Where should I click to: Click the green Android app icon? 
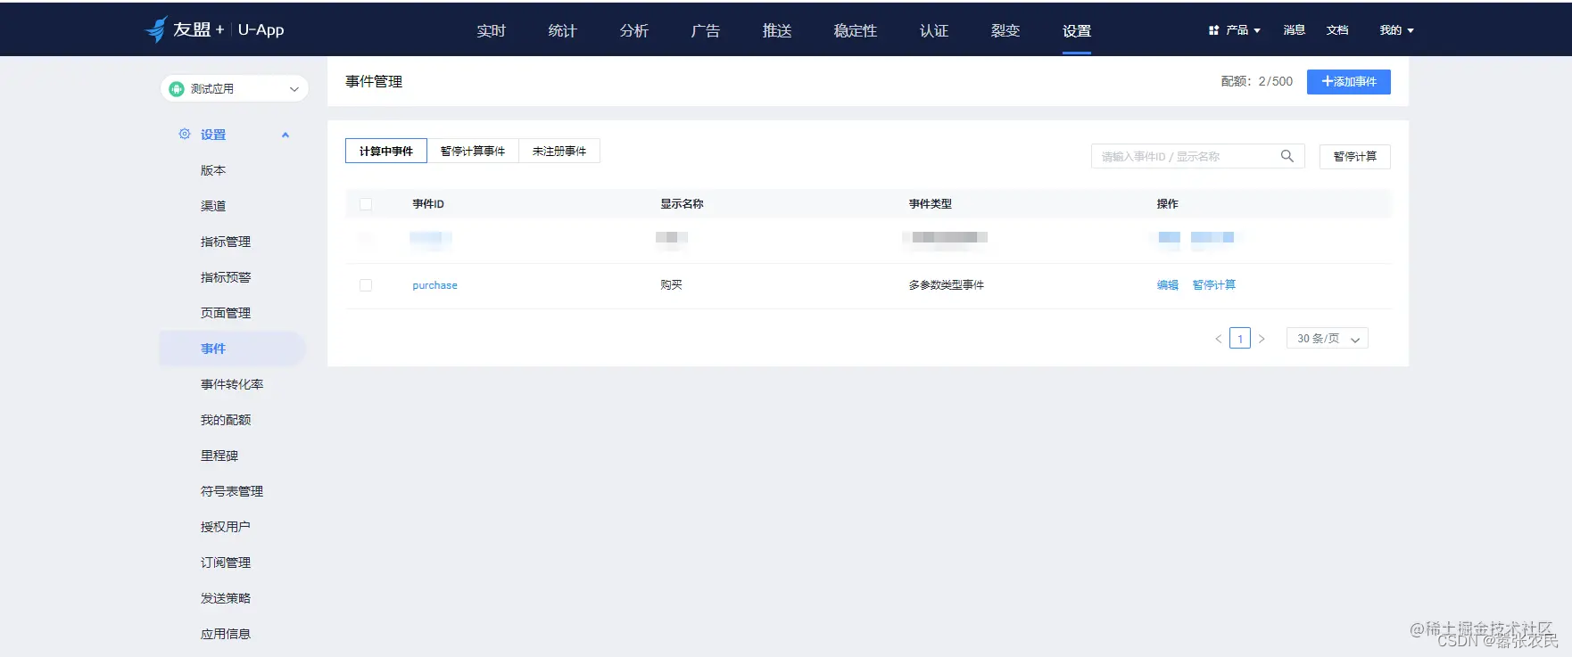pos(177,89)
